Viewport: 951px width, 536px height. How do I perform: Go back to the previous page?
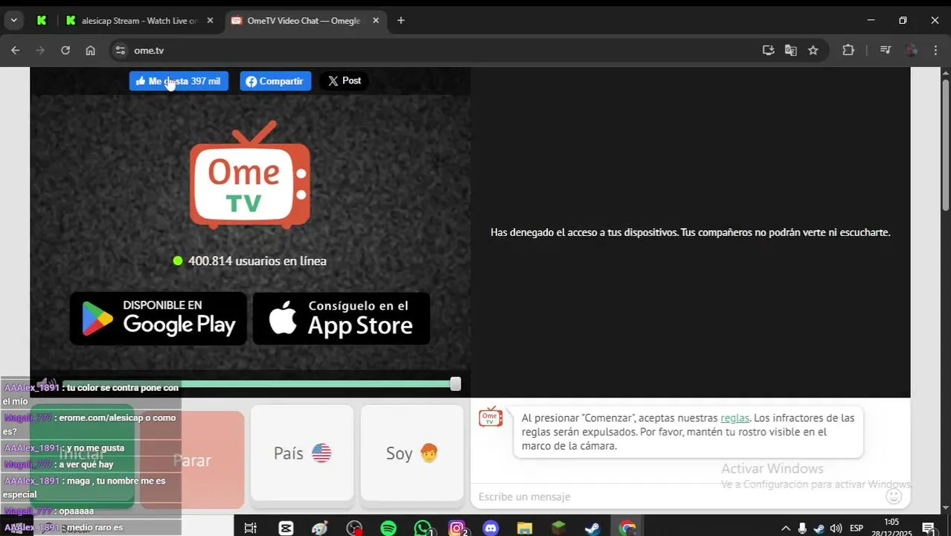(x=16, y=51)
